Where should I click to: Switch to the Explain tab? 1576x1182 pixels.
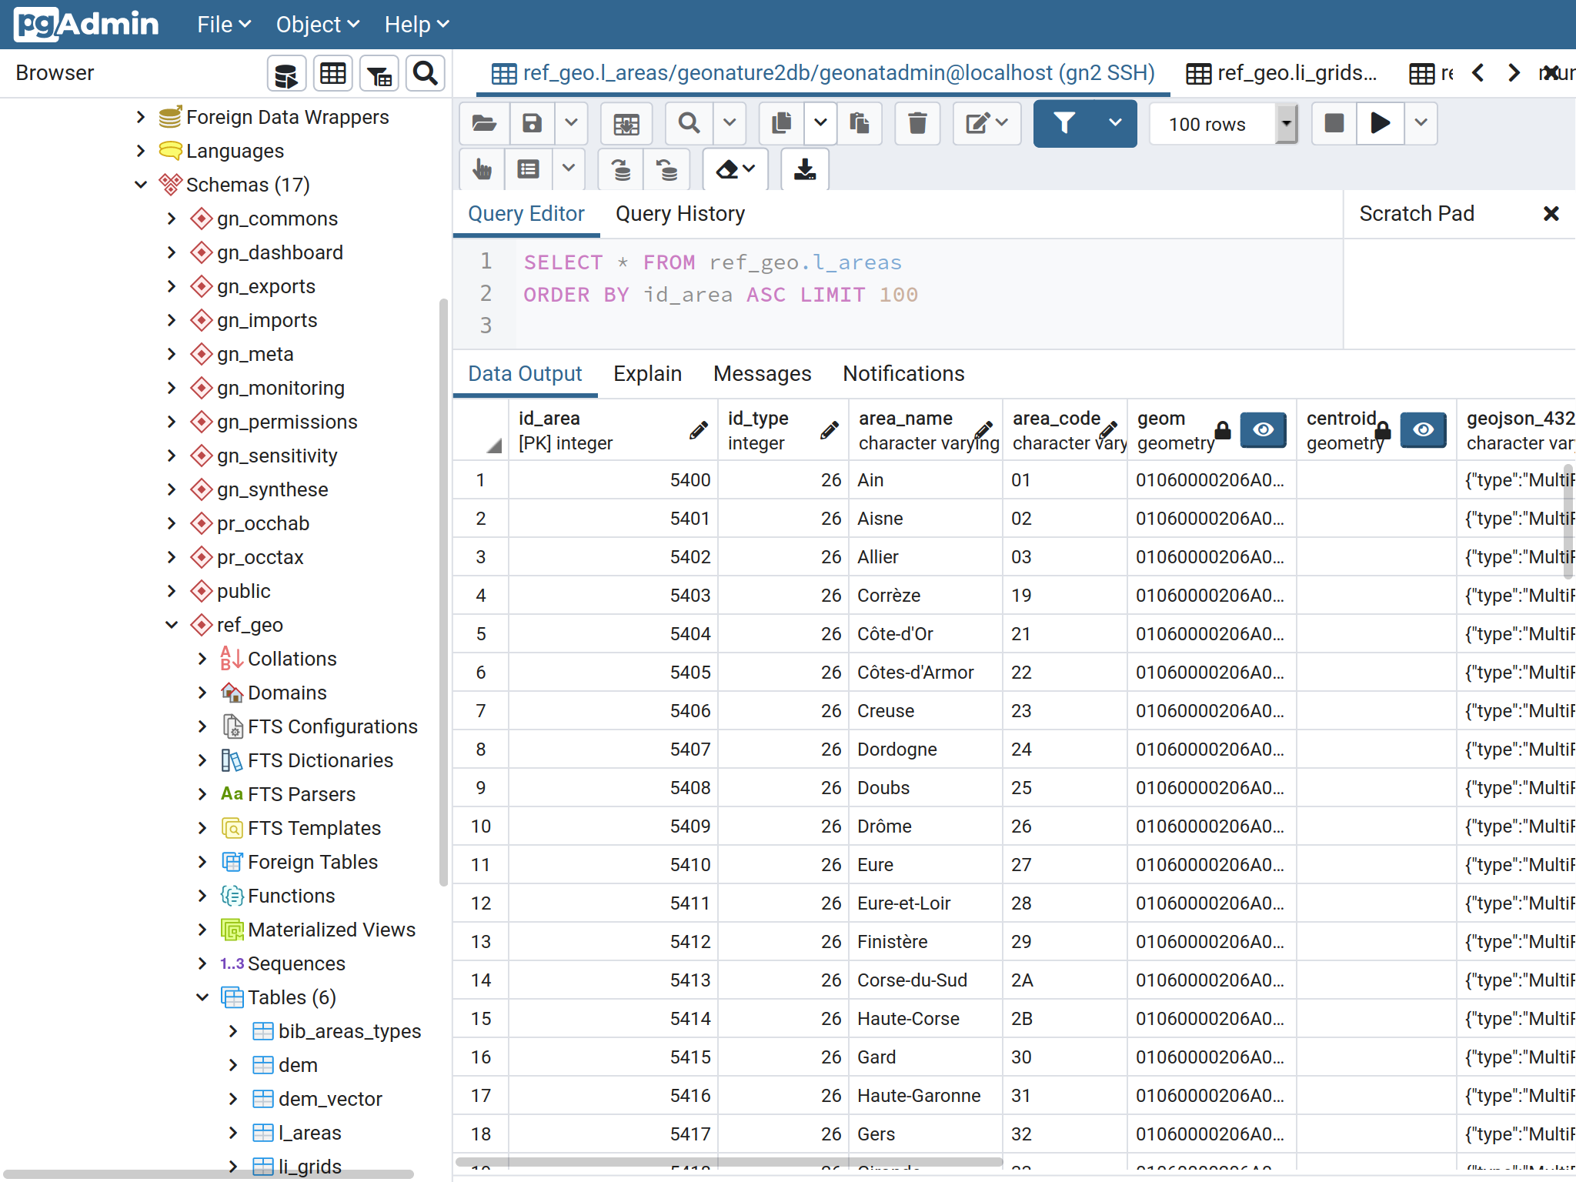point(647,374)
